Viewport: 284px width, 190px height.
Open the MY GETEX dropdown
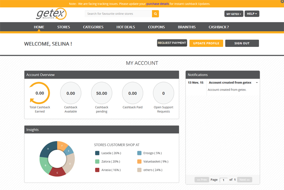pyautogui.click(x=233, y=14)
